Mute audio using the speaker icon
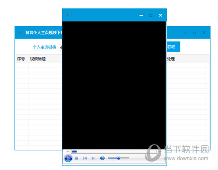The height and width of the screenshot is (170, 218). (102, 158)
